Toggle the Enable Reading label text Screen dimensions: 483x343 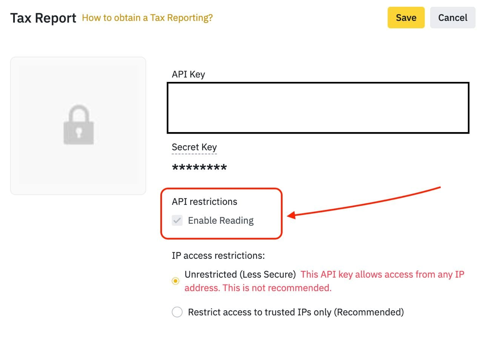click(221, 220)
